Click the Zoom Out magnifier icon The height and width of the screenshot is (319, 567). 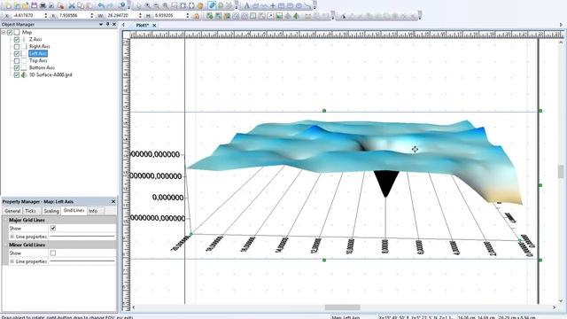pos(156,5)
